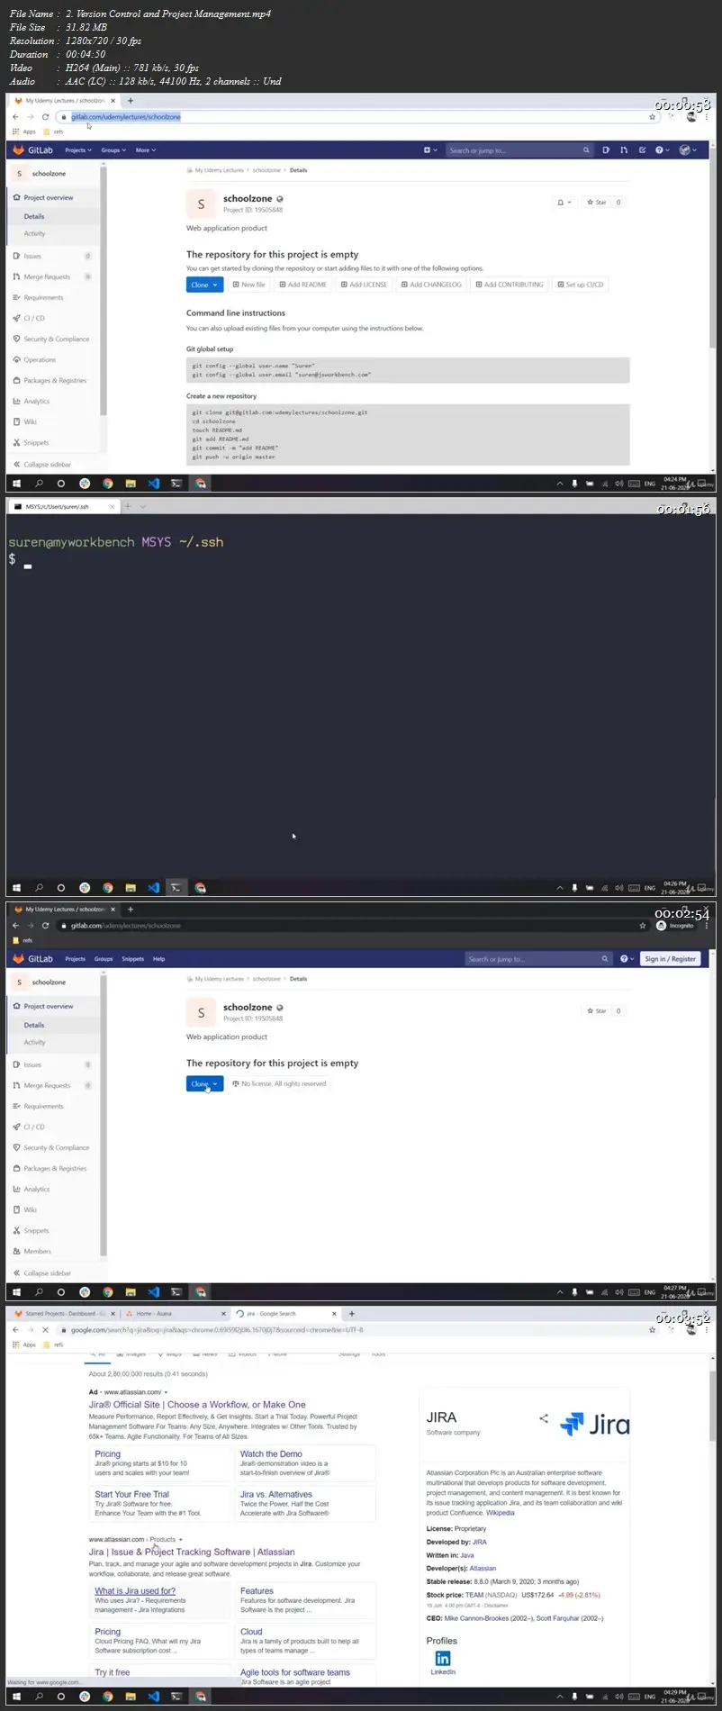Click the Add CHANGELOG button
Viewport: 722px width, 1711px height.
(x=431, y=285)
